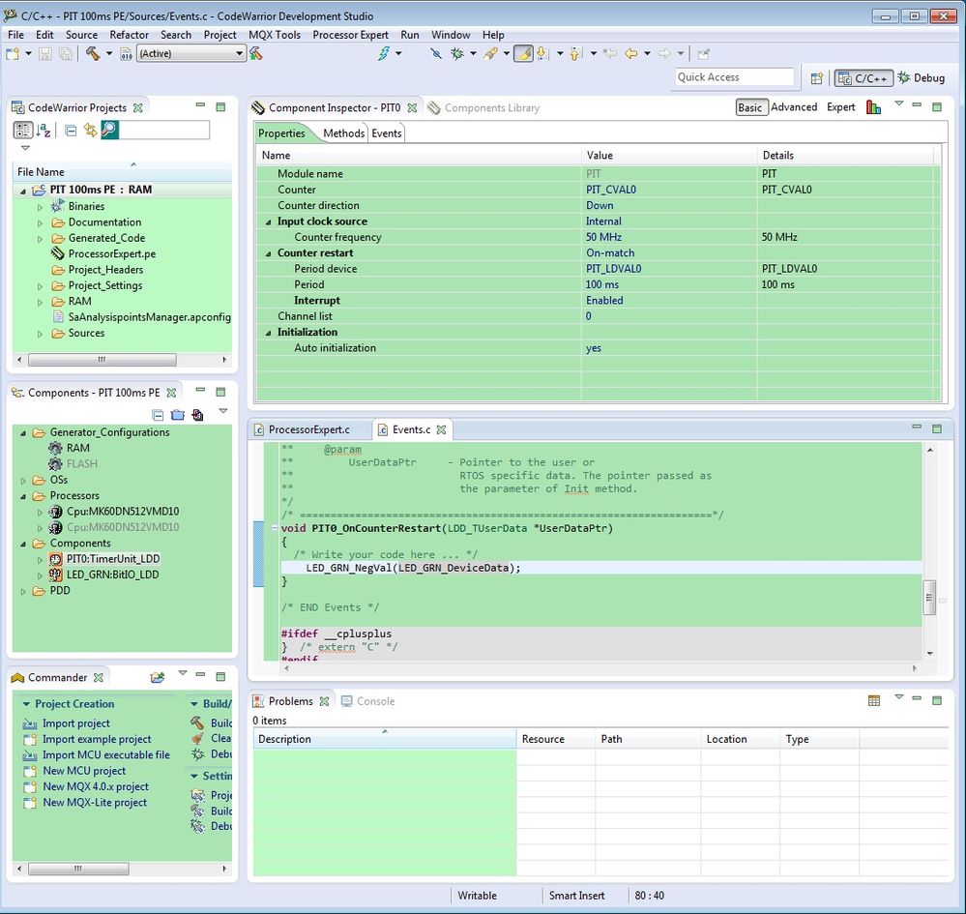Select LED_GRN:BitIO_LDD component

(x=113, y=575)
